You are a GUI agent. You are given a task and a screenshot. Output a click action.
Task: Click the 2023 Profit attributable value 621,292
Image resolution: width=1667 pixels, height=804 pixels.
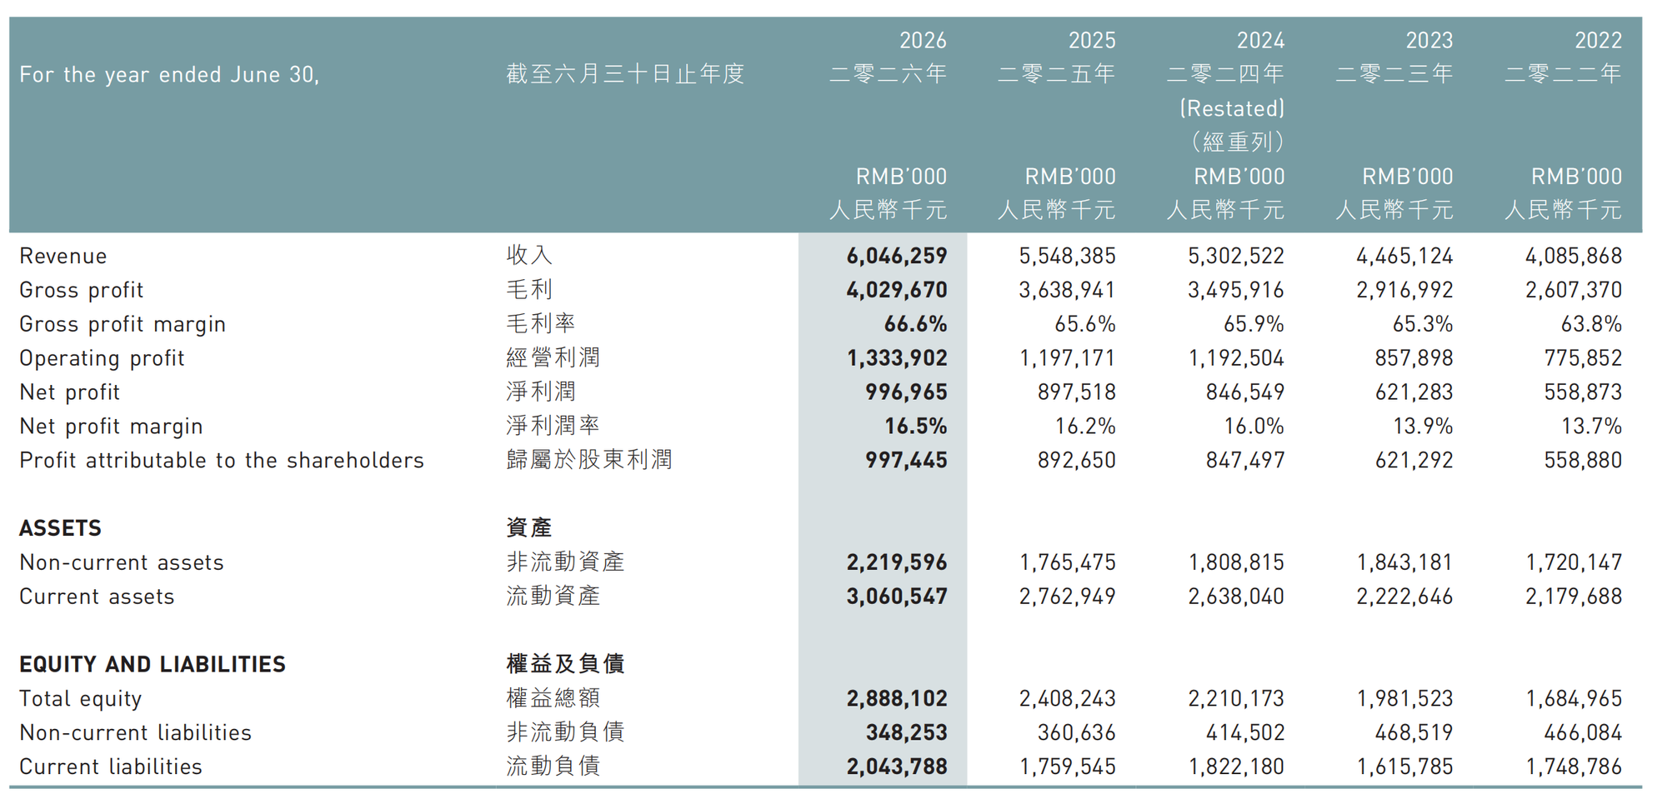[1414, 460]
